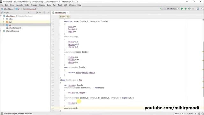Open Project Structure icon in toolbar
This screenshot has height=115, width=204.
pos(198,9)
